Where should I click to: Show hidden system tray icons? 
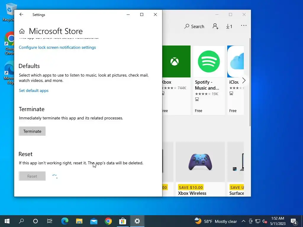click(x=244, y=221)
